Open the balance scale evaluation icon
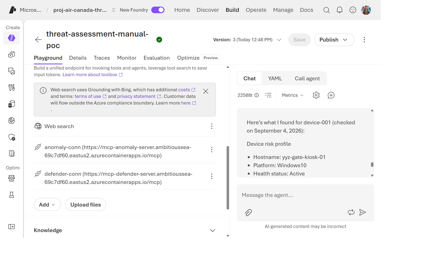 tap(12, 178)
